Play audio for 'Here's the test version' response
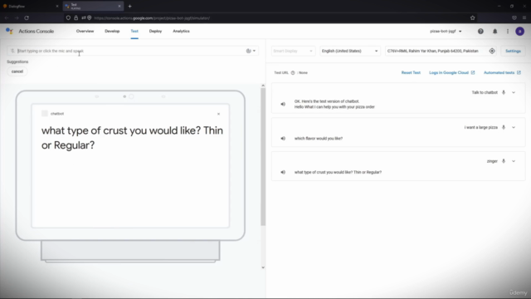The image size is (531, 299). (283, 104)
